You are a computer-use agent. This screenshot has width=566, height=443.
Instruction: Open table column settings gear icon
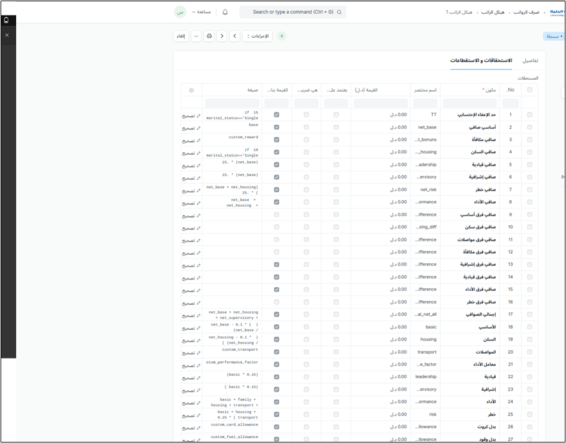click(x=191, y=90)
